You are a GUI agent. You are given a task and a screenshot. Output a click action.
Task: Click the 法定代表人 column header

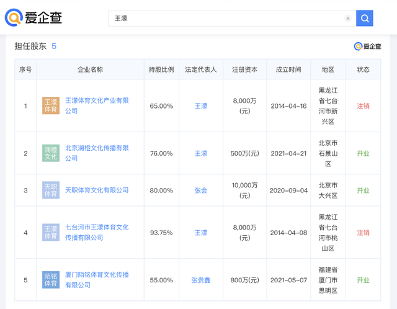tap(201, 69)
